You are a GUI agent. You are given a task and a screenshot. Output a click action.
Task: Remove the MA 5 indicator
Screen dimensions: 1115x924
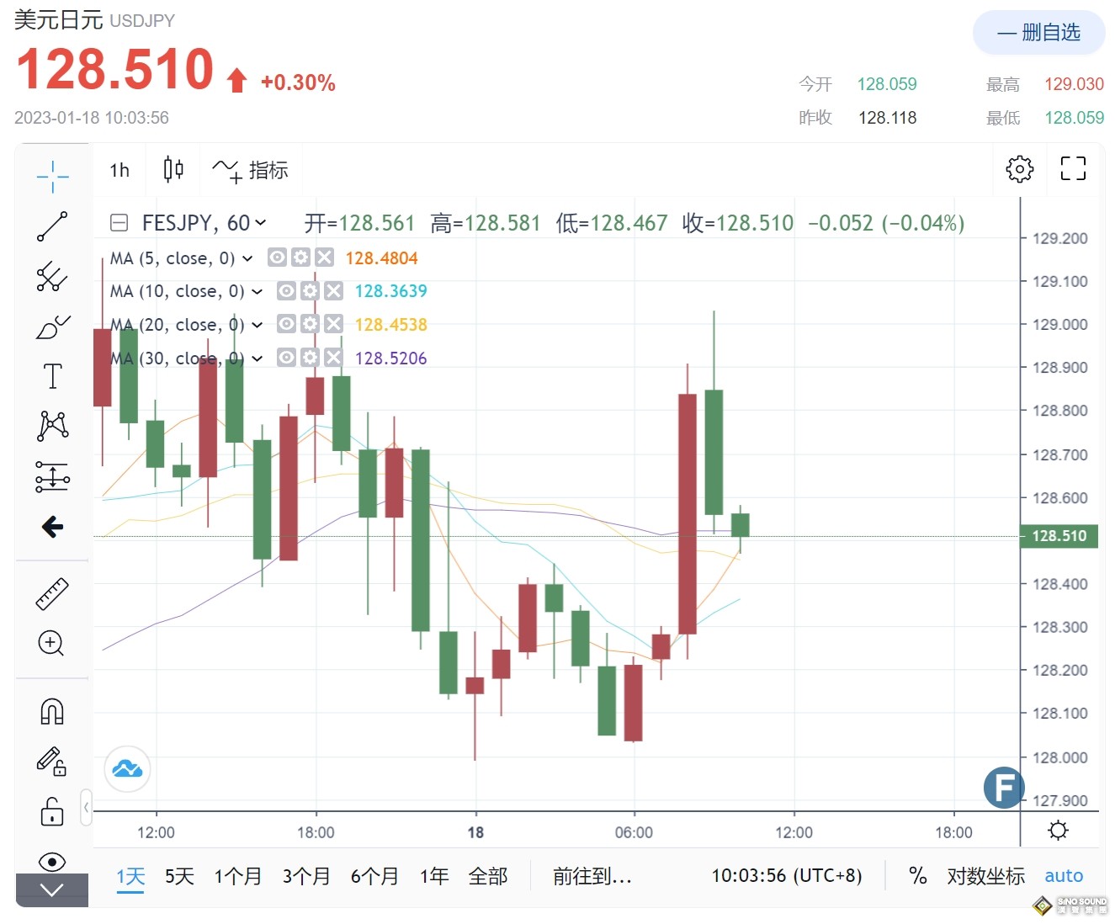click(324, 258)
